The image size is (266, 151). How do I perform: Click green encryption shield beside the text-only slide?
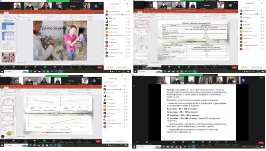click(134, 86)
